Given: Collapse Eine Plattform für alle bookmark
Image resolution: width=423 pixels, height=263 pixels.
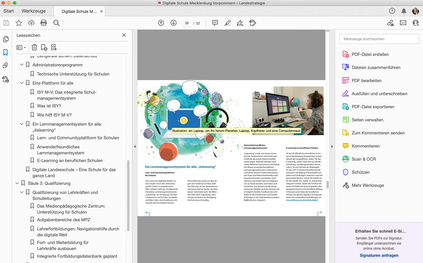Looking at the screenshot, I should [22, 83].
